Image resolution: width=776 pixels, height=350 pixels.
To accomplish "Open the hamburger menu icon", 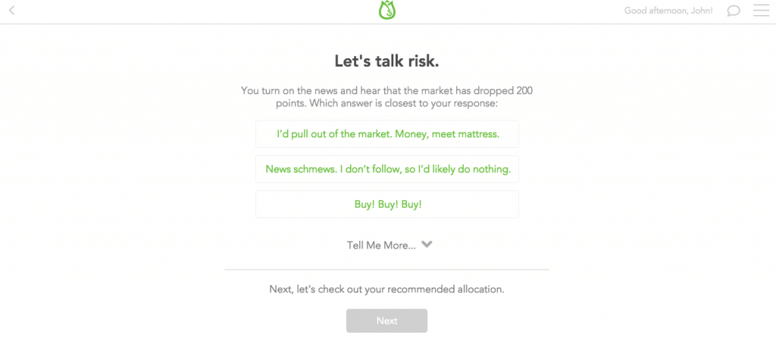I will pos(761,11).
